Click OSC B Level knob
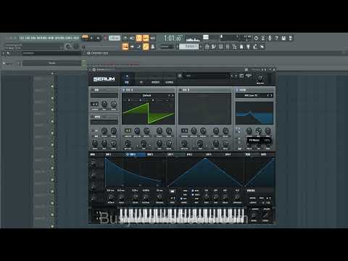The width and height of the screenshot is (348, 261). [x=225, y=143]
